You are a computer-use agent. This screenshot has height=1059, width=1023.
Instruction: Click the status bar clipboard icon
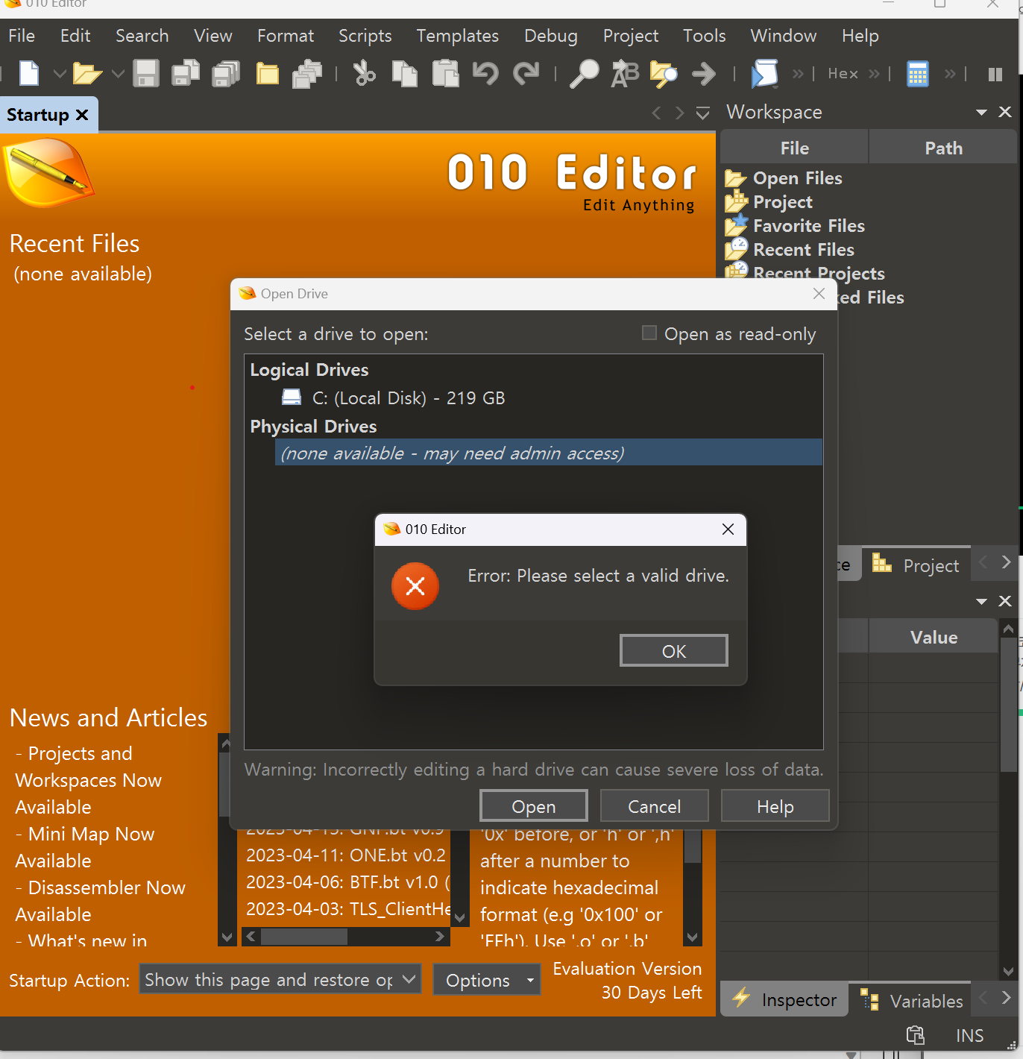click(915, 1035)
